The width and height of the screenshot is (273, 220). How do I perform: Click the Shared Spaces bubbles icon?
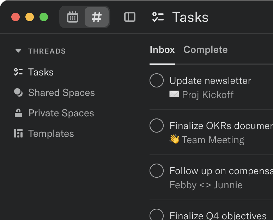(x=18, y=93)
